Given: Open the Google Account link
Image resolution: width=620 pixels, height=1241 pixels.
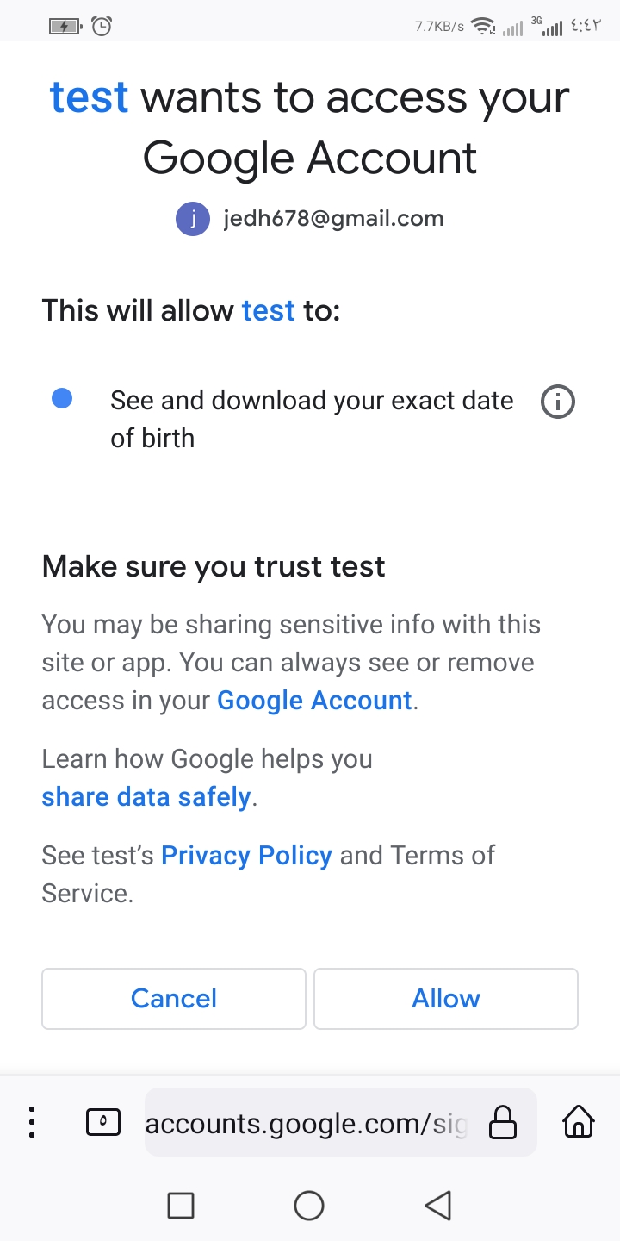Looking at the screenshot, I should tap(314, 701).
